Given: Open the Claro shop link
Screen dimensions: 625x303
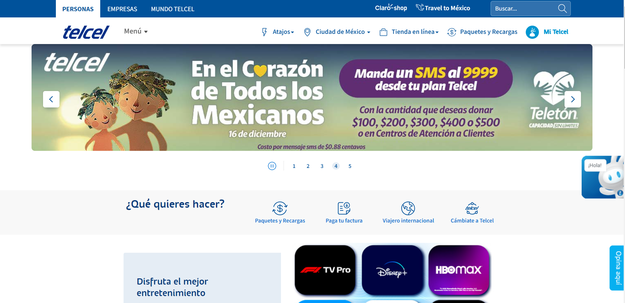Looking at the screenshot, I should point(391,8).
